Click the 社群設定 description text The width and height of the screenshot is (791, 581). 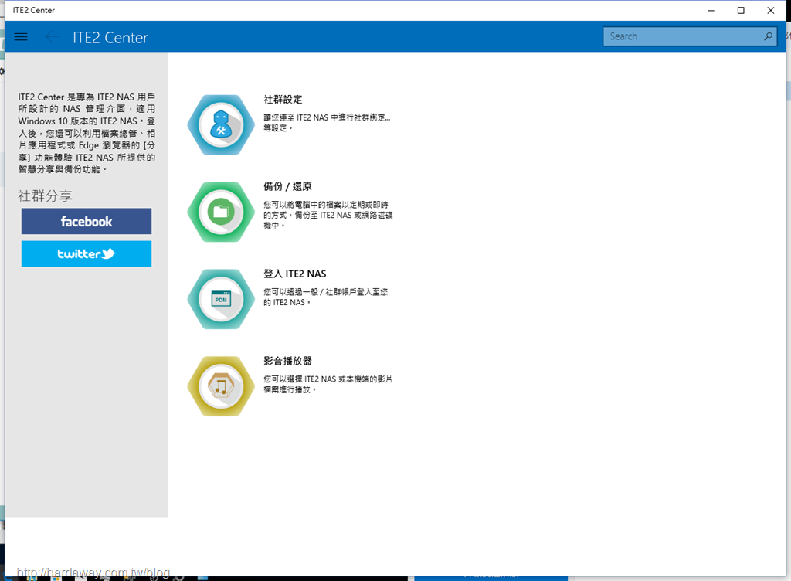327,123
